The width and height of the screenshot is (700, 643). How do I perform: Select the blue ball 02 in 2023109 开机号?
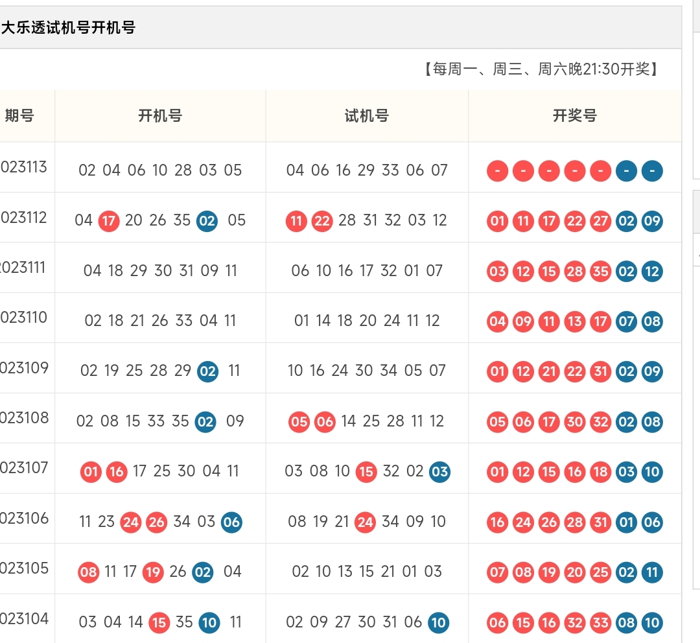207,371
